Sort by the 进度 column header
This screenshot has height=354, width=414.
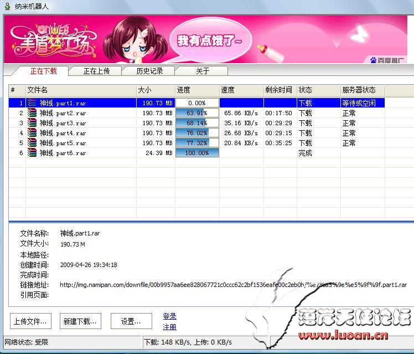click(197, 90)
